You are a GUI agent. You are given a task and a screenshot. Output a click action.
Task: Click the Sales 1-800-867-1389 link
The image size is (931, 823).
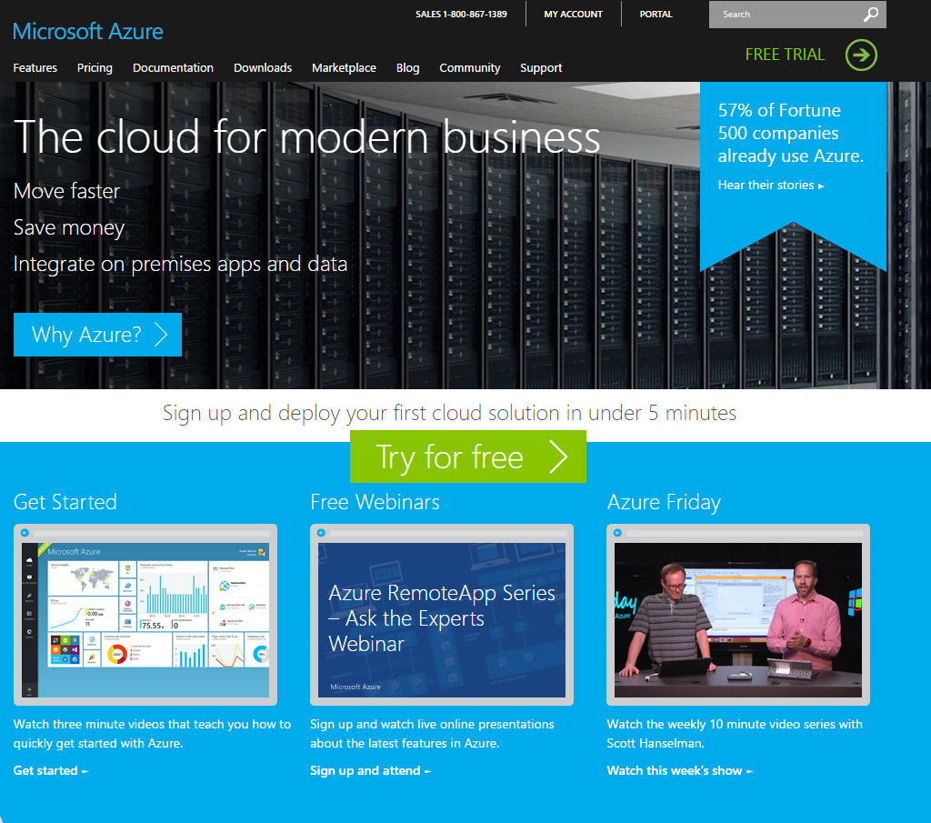coord(461,15)
